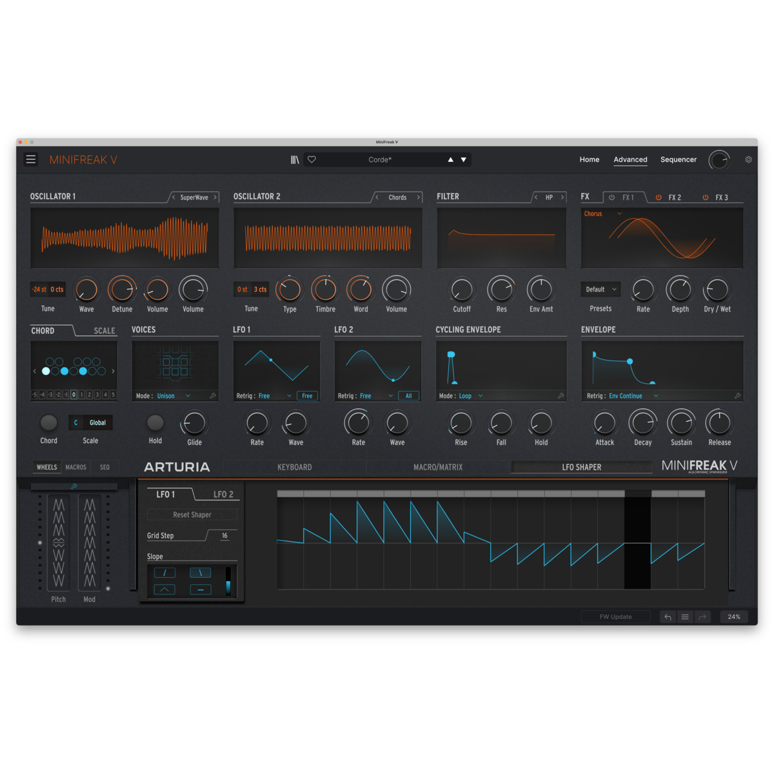Open the Scale tab
The image size is (774, 774).
pyautogui.click(x=104, y=331)
